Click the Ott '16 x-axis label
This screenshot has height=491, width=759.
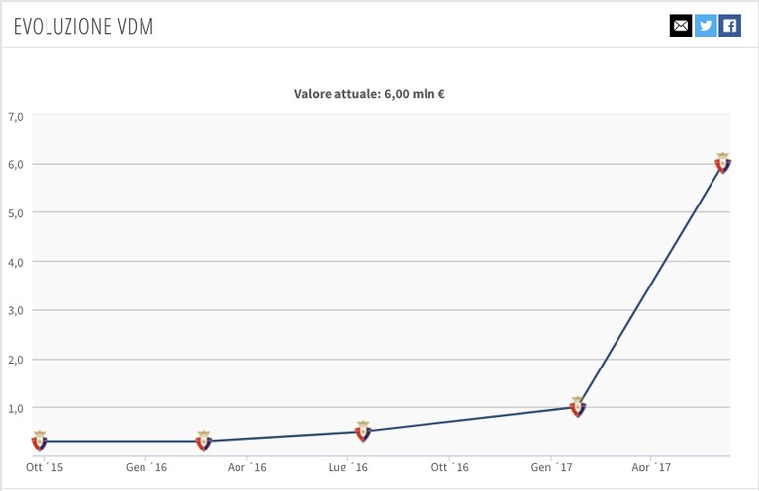tap(449, 467)
